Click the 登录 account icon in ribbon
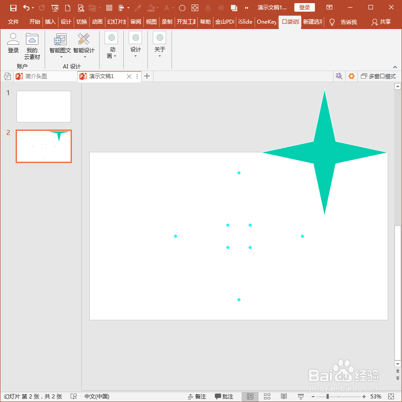This screenshot has height=402, width=402. click(x=13, y=43)
